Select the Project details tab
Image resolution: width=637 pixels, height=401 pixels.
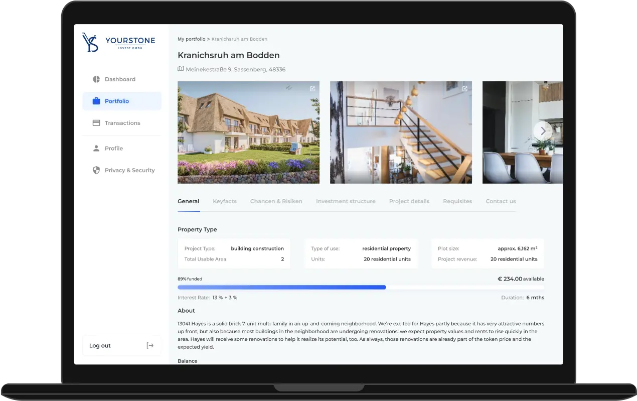(409, 201)
